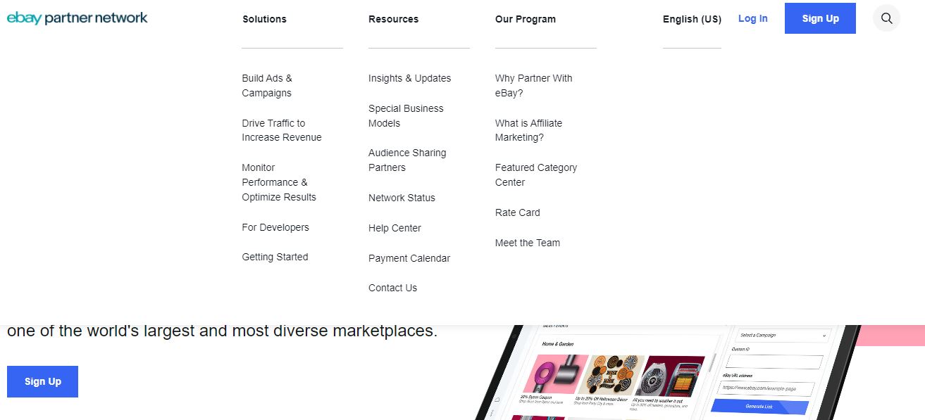
Task: Click the blue Sign Up button in header
Action: [x=819, y=18]
